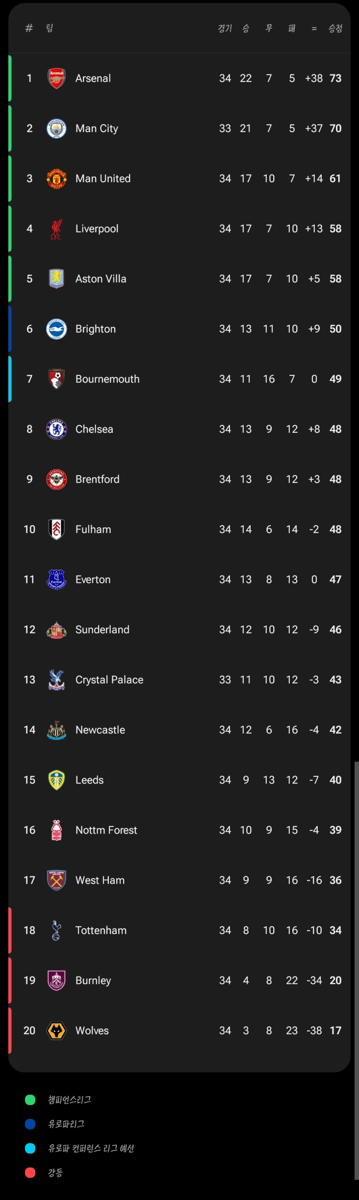359x1200 pixels.
Task: Open the Man United team name
Action: 103,178
